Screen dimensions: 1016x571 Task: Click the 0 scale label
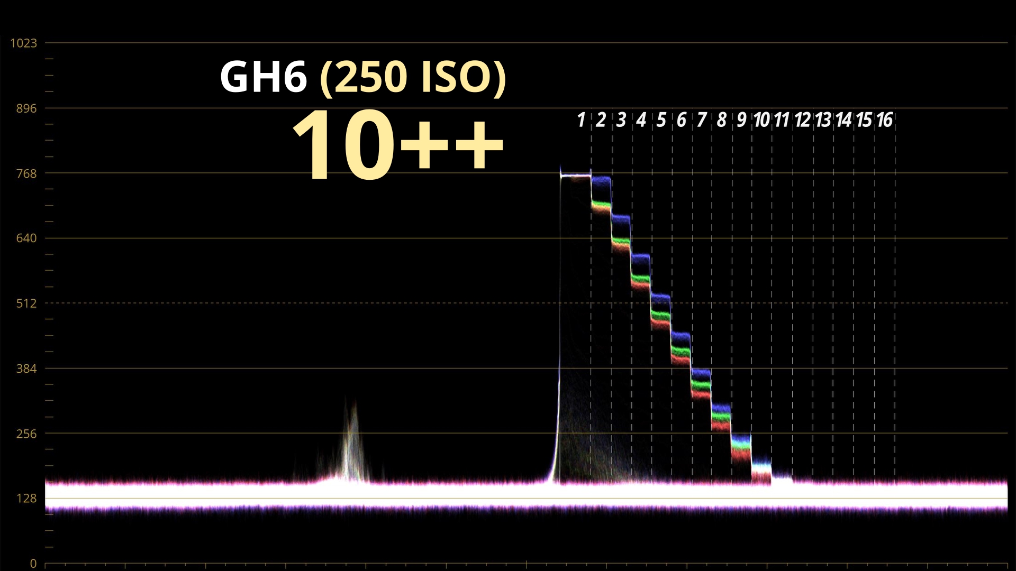pos(33,564)
